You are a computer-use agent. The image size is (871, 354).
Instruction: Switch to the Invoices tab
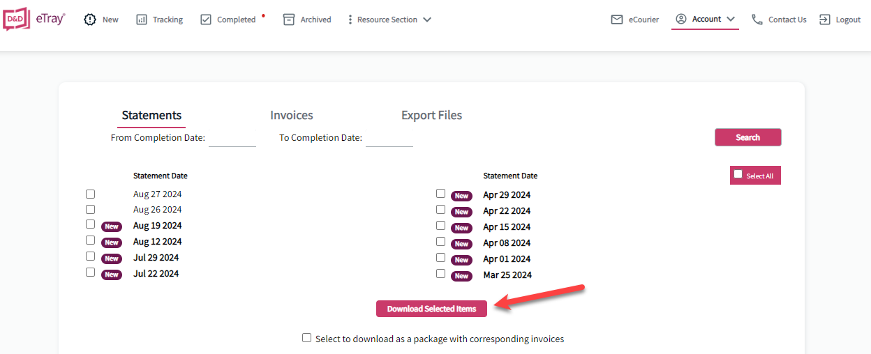[x=292, y=115]
